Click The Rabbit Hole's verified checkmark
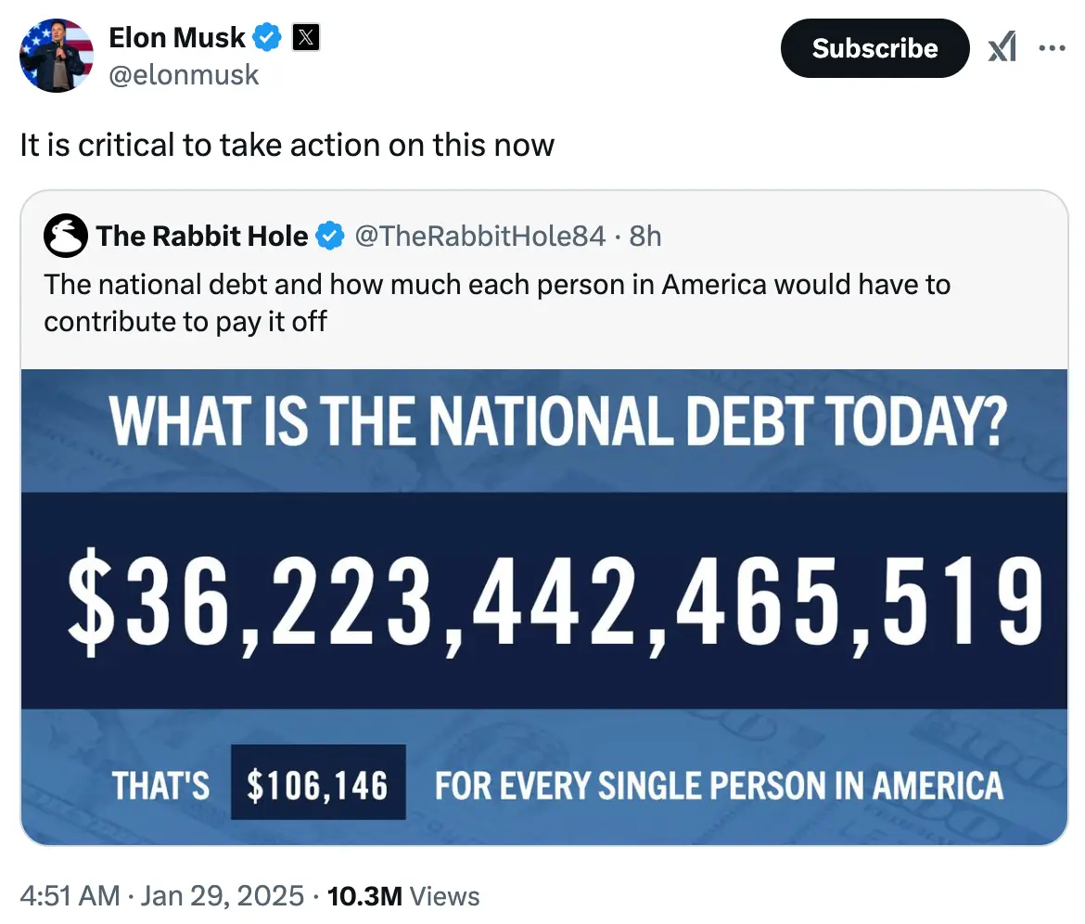Viewport: 1085px width, 924px height. 329,236
